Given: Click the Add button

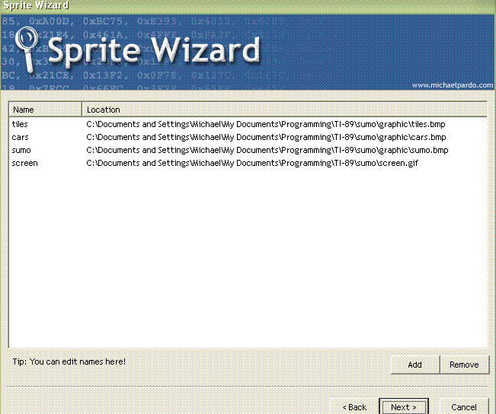Looking at the screenshot, I should (x=415, y=365).
